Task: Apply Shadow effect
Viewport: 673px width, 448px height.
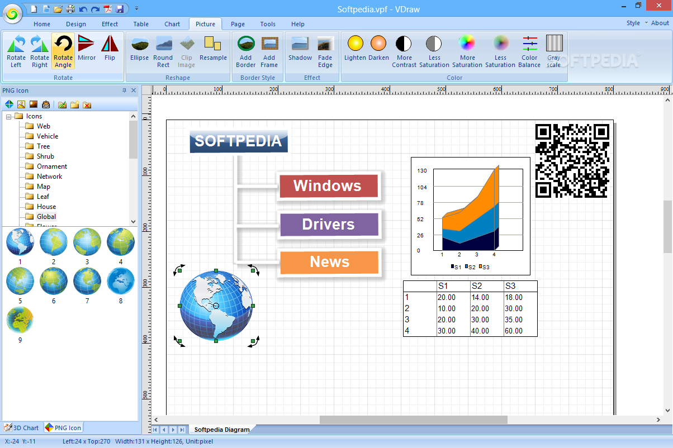Action: click(x=300, y=48)
